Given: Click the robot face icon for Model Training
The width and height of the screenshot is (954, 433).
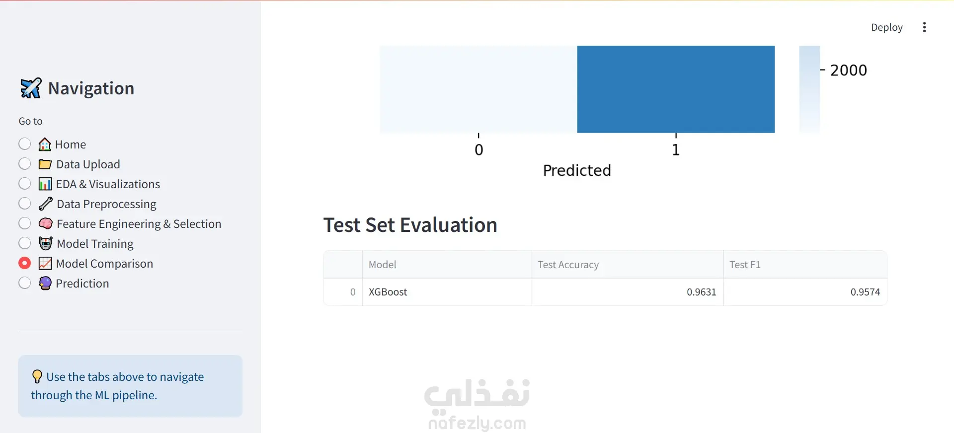Looking at the screenshot, I should tap(45, 244).
